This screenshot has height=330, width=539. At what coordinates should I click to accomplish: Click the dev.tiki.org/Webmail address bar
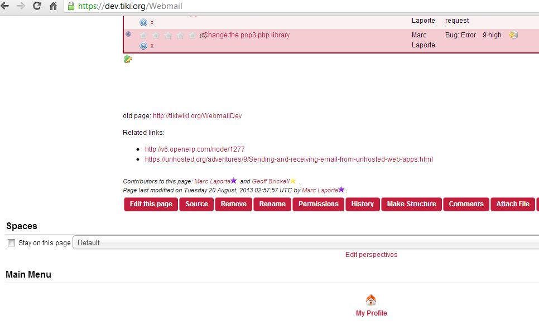click(302, 6)
